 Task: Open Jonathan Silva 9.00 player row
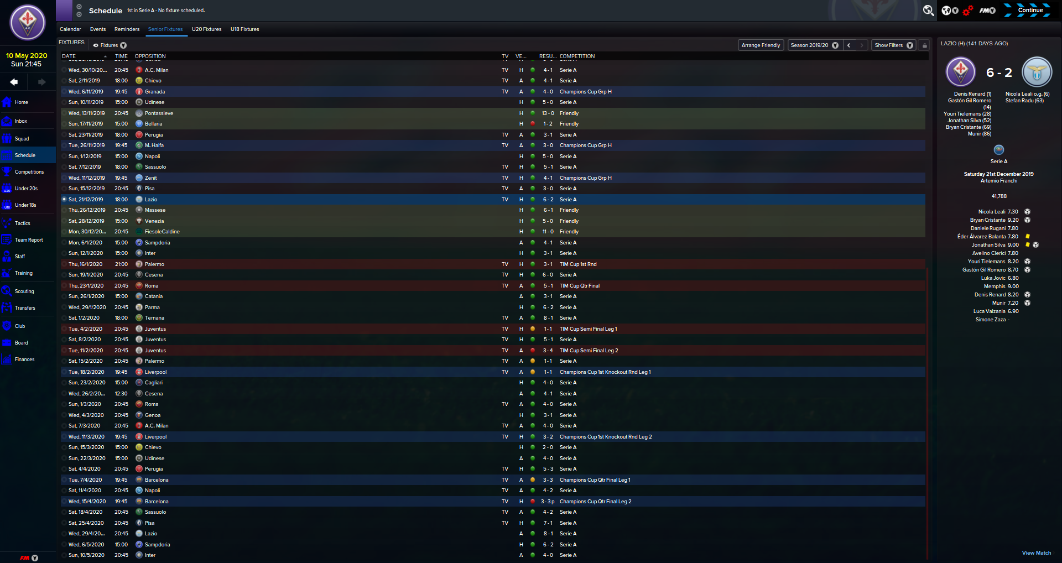click(x=995, y=245)
